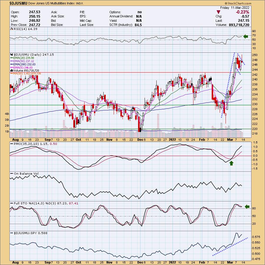The image size is (265, 265).
Task: Click the Annual Dividend label
Action: [x=121, y=16]
